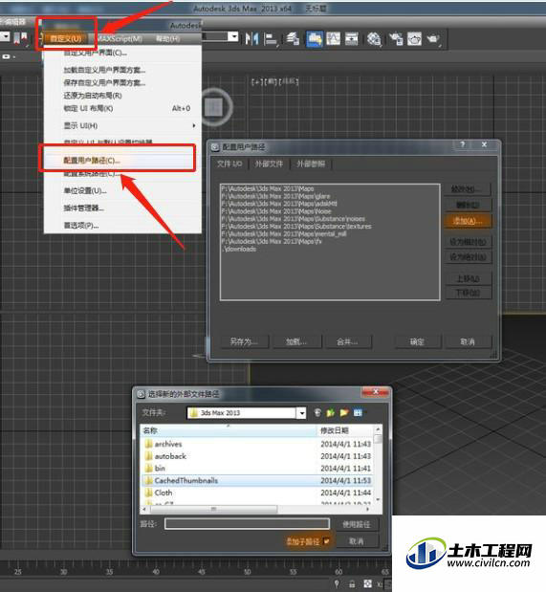Viewport: 546px width, 592px height.
Task: Click frame 50 on the timeline ruler
Action: click(x=248, y=572)
